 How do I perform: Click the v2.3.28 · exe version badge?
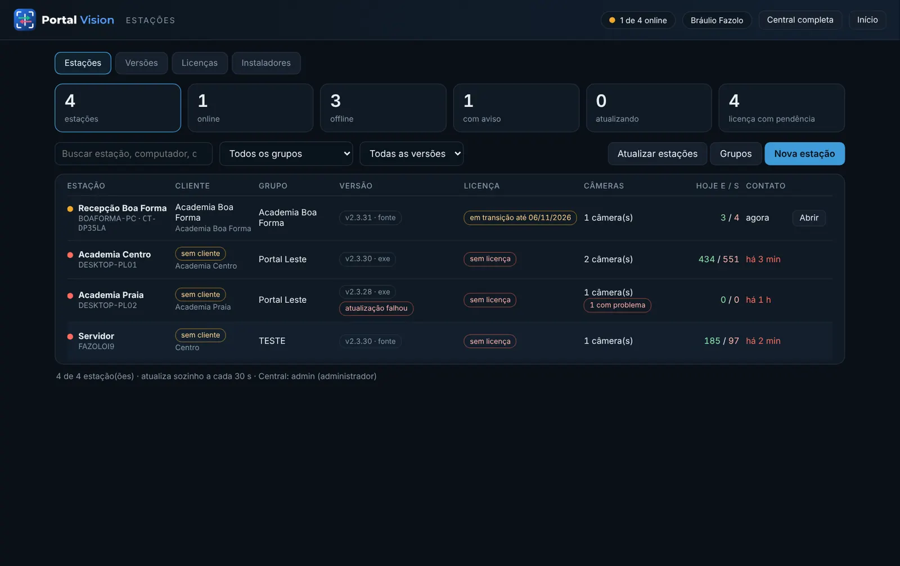(367, 292)
